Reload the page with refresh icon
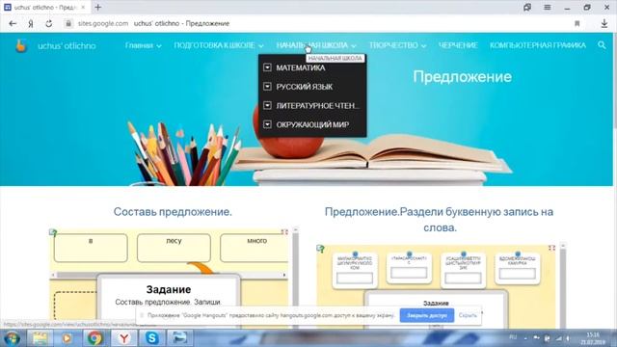Image resolution: width=617 pixels, height=347 pixels. [x=49, y=23]
